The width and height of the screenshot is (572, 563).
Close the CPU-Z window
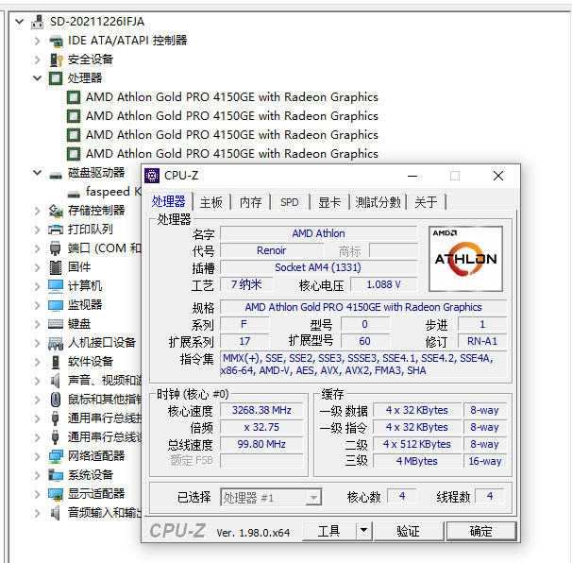(498, 176)
